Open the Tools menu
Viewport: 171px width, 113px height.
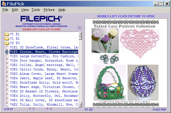pyautogui.click(x=36, y=10)
